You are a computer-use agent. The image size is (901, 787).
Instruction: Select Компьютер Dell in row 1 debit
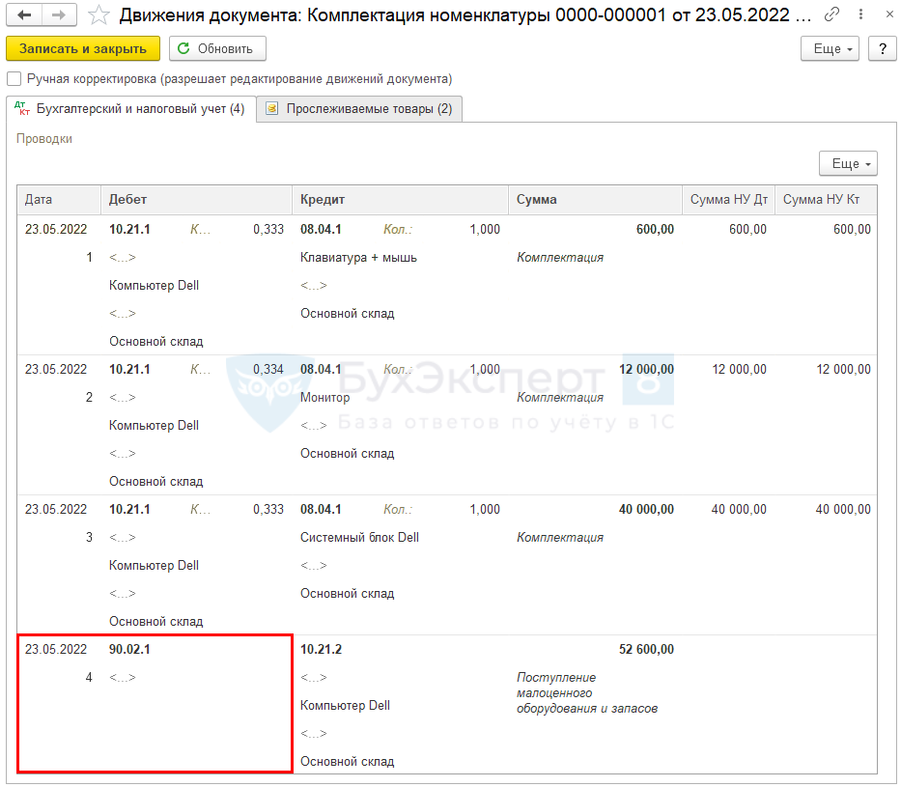[x=154, y=286]
